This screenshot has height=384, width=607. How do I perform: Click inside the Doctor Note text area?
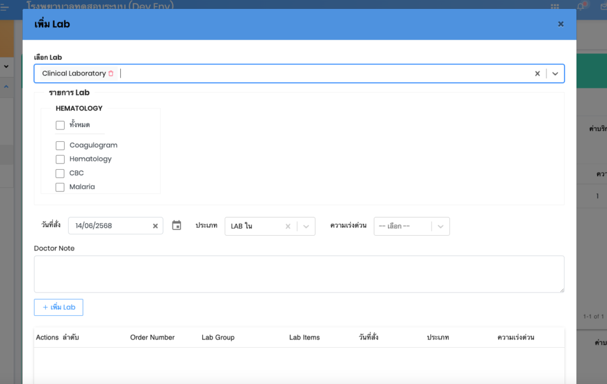click(299, 274)
